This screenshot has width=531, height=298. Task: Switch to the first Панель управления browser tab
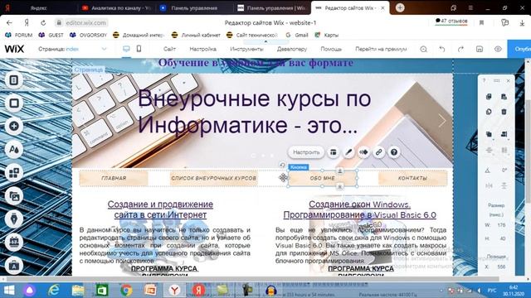click(x=194, y=7)
